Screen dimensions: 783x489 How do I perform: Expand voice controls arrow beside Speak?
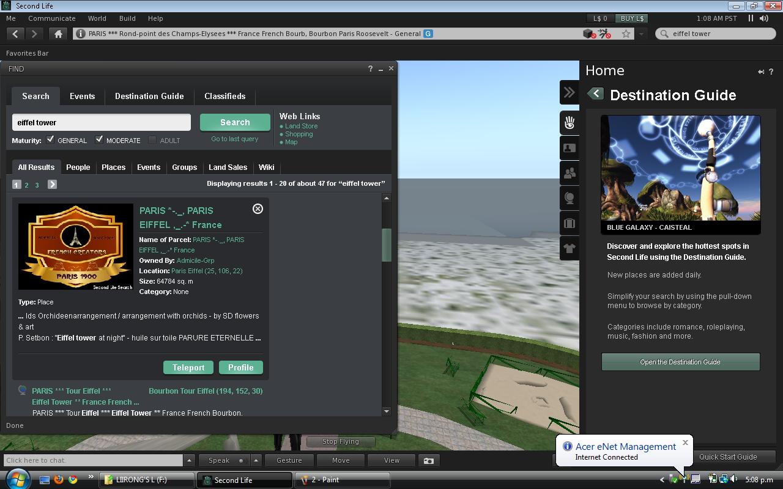coord(256,460)
